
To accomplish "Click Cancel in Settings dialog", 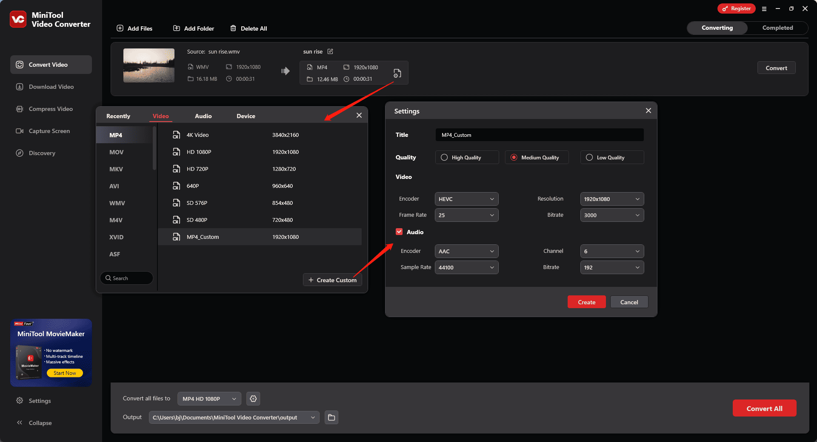I will tap(629, 302).
